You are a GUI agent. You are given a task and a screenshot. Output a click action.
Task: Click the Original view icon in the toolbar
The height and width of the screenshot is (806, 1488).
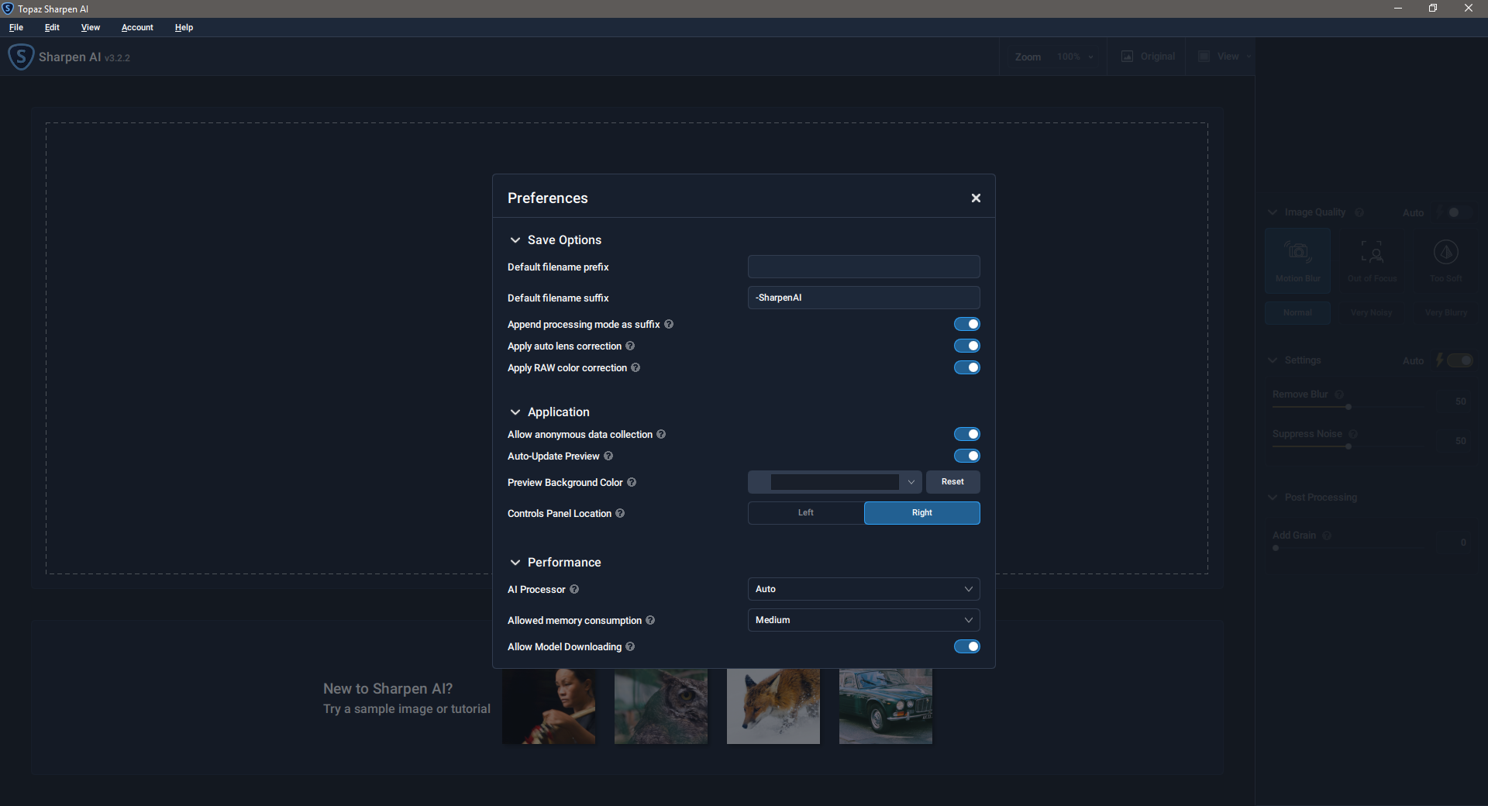pyautogui.click(x=1127, y=57)
